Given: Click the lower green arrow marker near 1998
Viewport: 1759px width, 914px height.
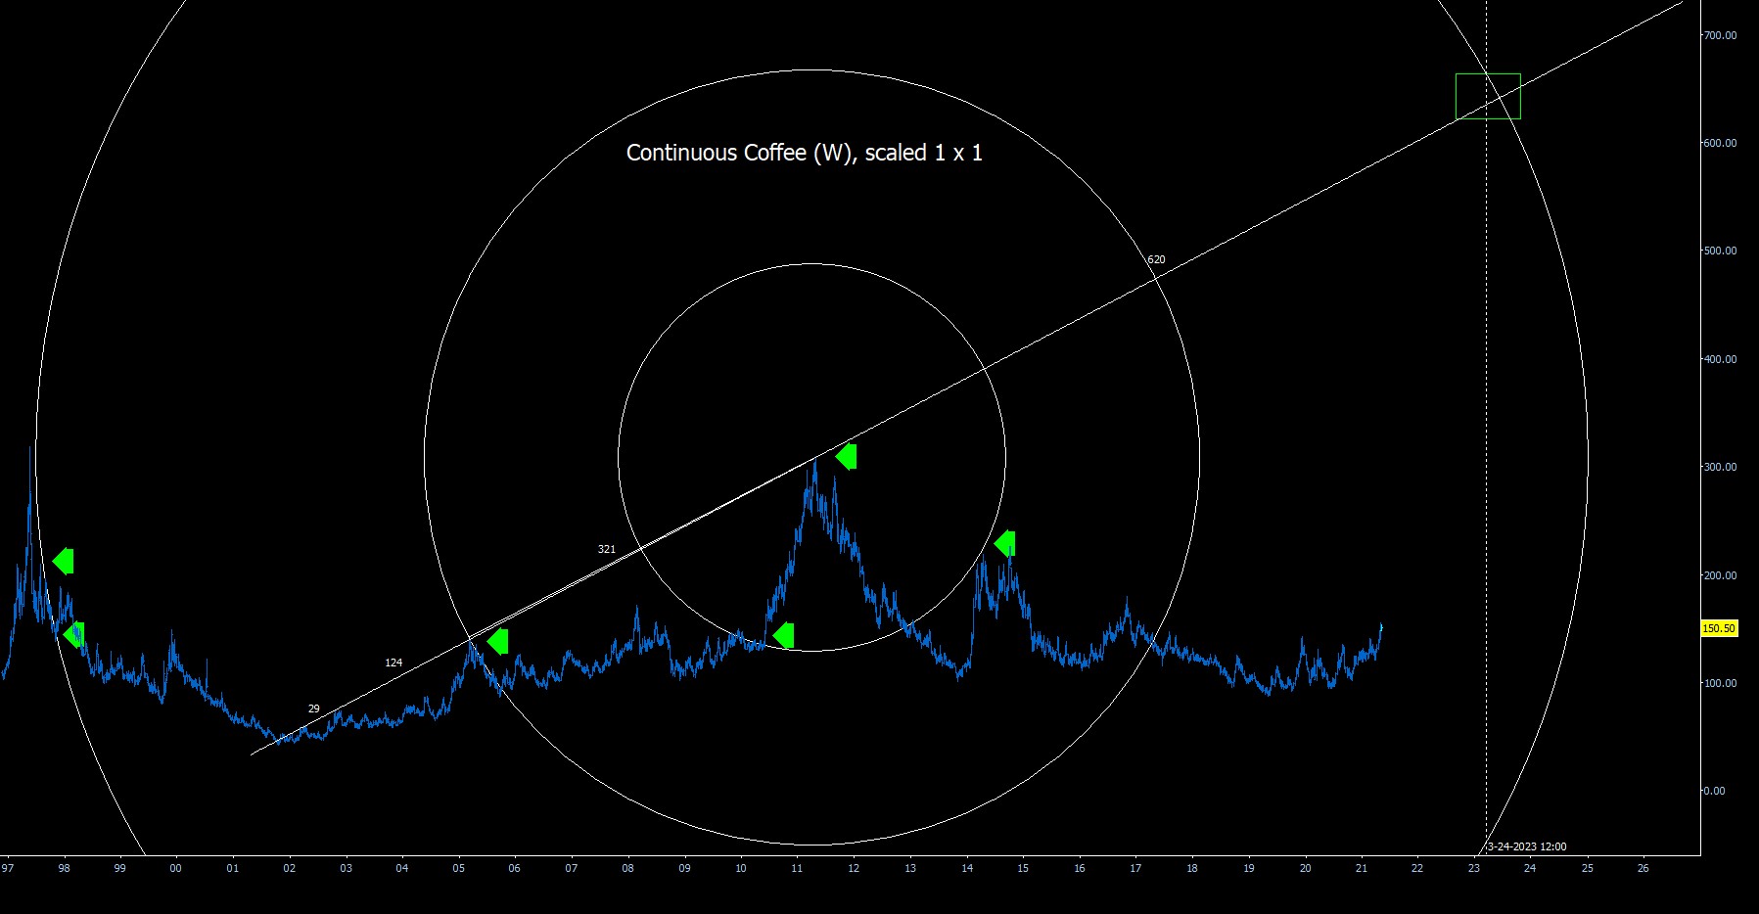Looking at the screenshot, I should coord(73,635).
